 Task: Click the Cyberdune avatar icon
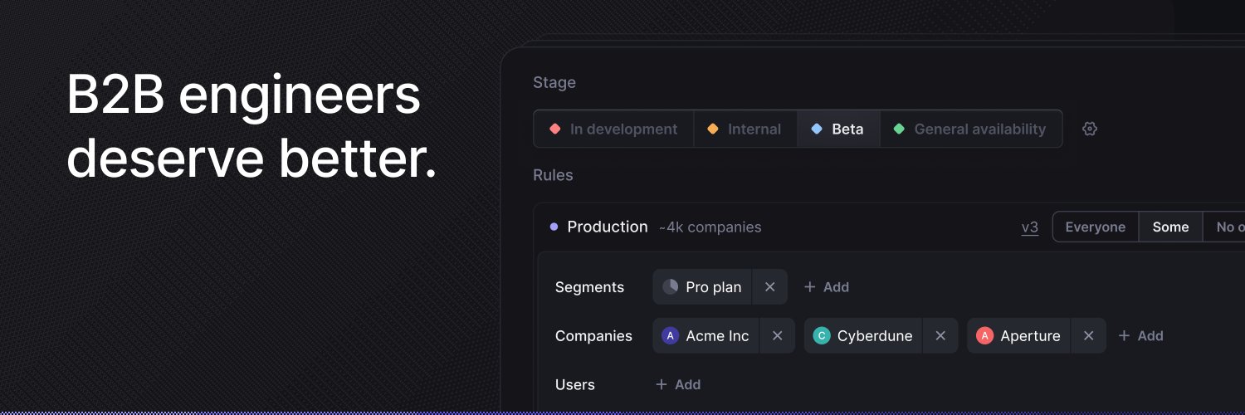[822, 335]
